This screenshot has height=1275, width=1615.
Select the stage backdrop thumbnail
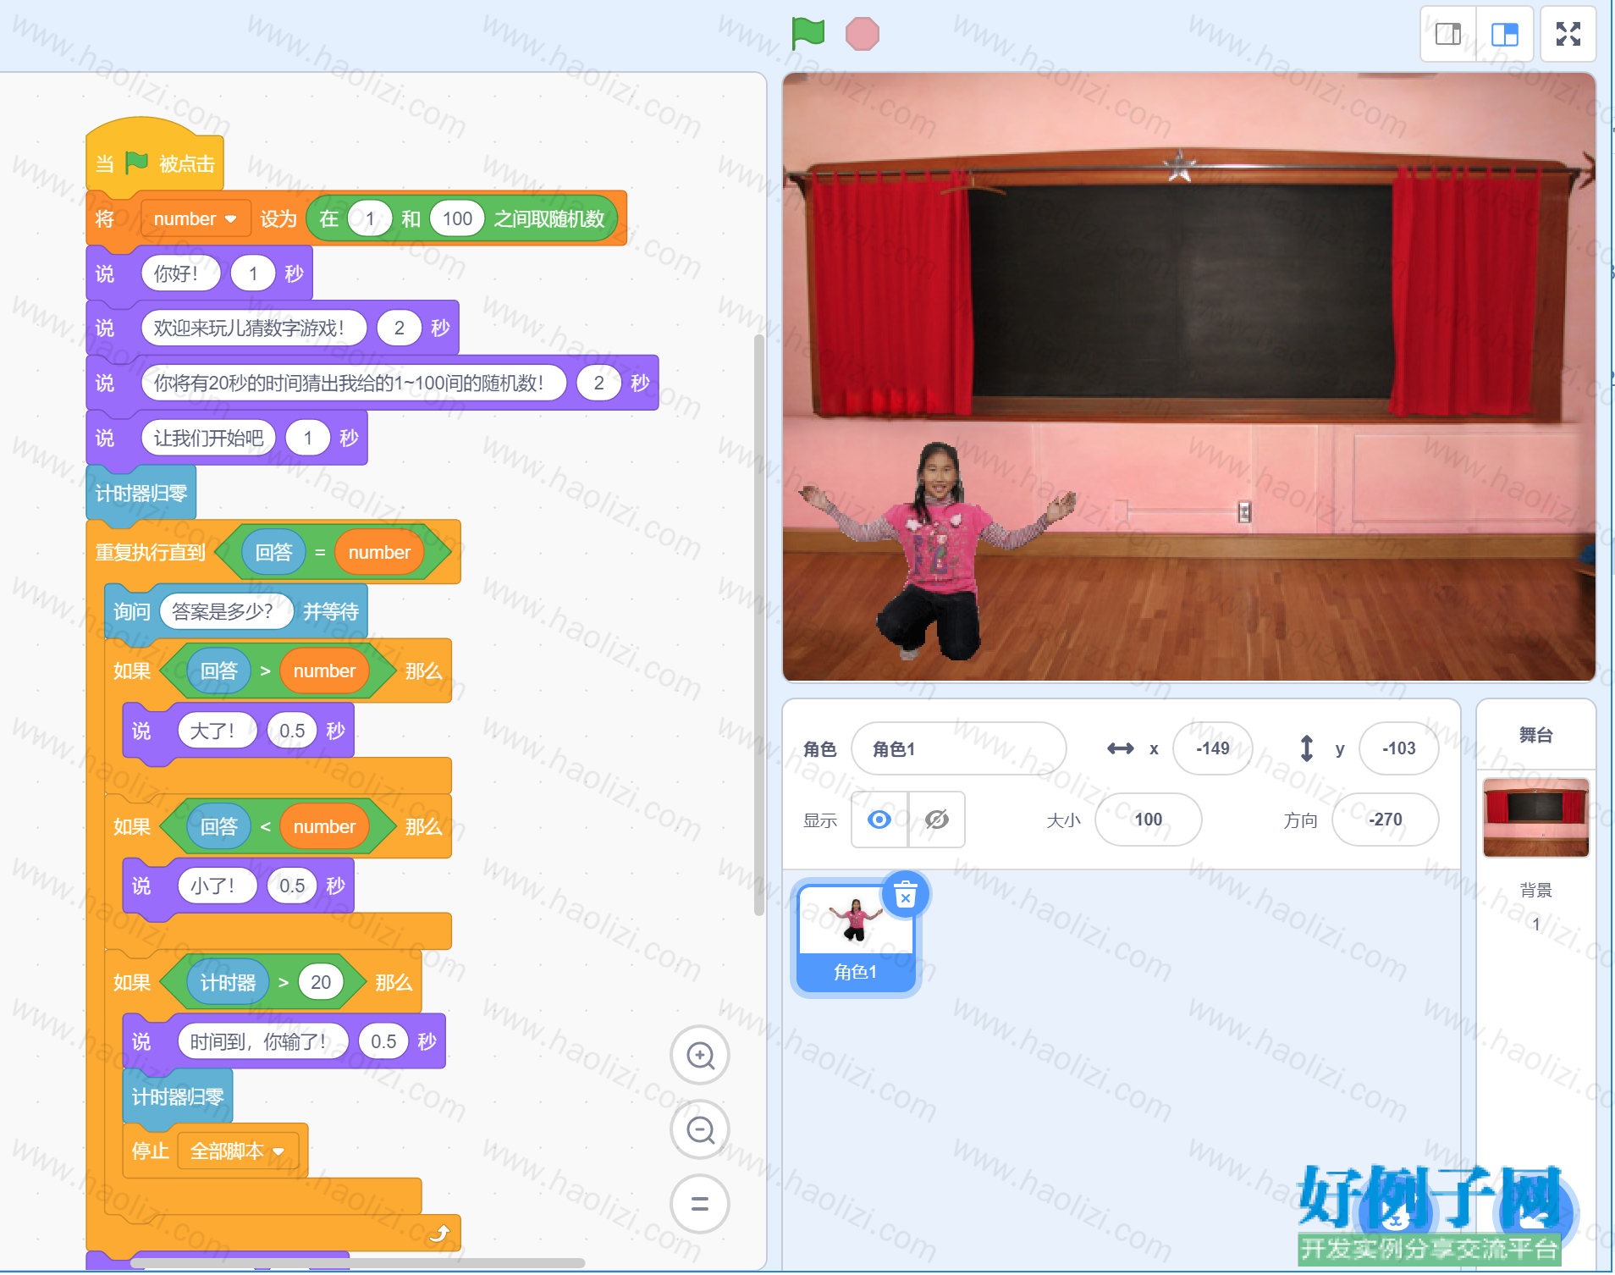(1535, 818)
